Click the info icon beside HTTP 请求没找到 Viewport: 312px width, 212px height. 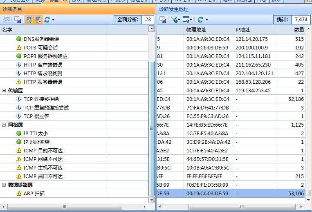[x=19, y=73]
